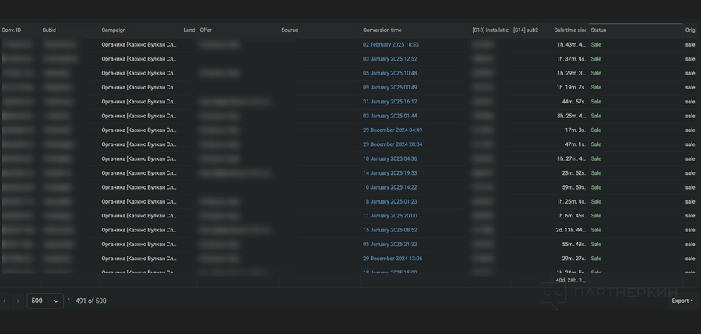
Task: Sort by the Land column header
Action: [x=189, y=30]
